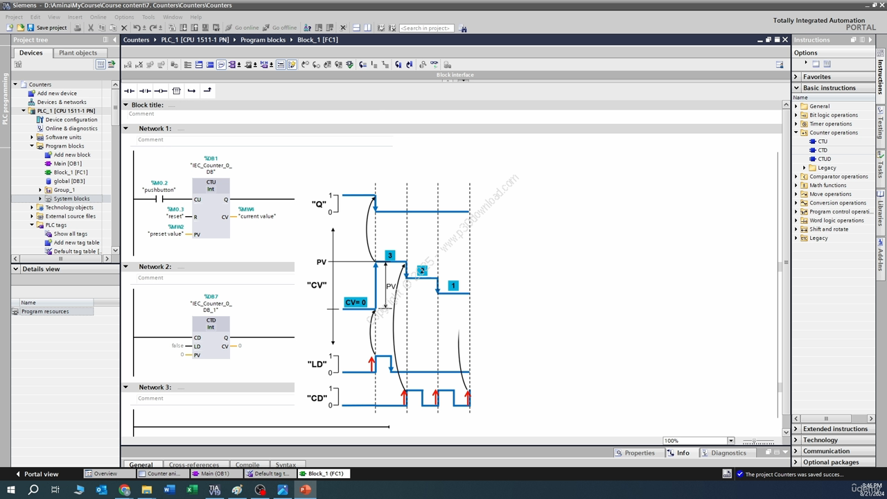Click the Undo arrow icon

(x=137, y=28)
